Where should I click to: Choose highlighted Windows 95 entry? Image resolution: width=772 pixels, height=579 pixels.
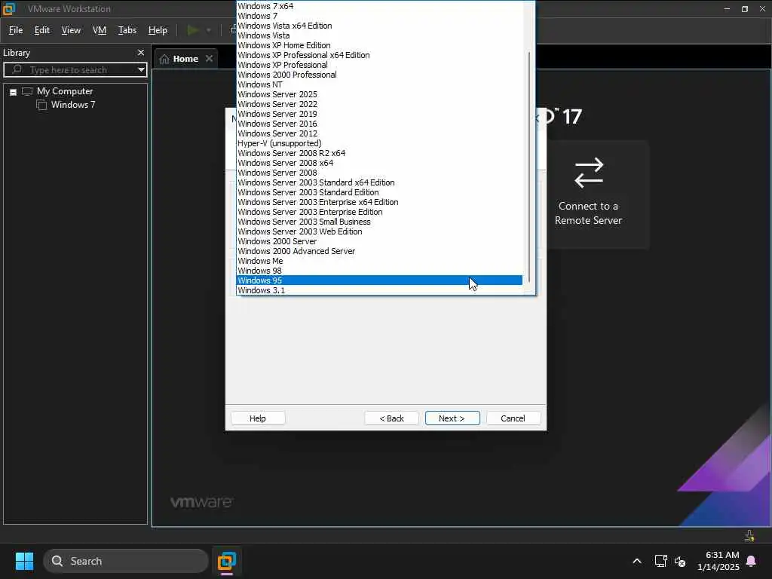379,280
